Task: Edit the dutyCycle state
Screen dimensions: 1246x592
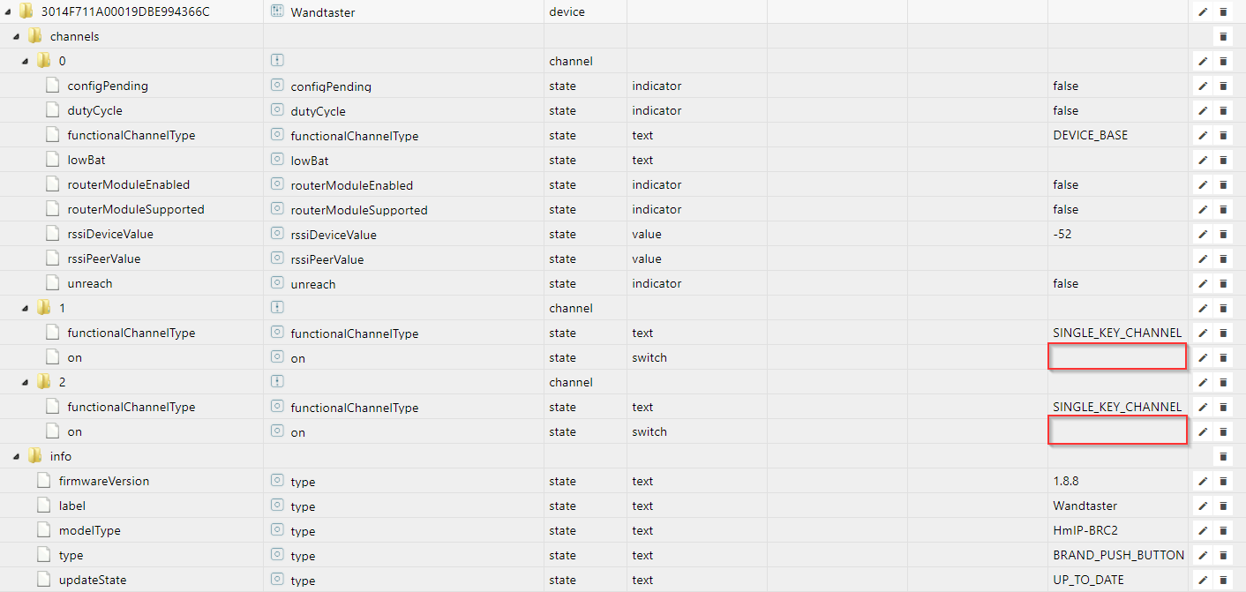Action: pyautogui.click(x=1202, y=111)
